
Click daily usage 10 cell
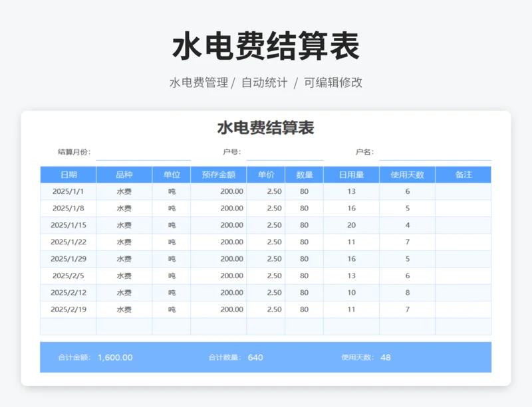coord(352,293)
